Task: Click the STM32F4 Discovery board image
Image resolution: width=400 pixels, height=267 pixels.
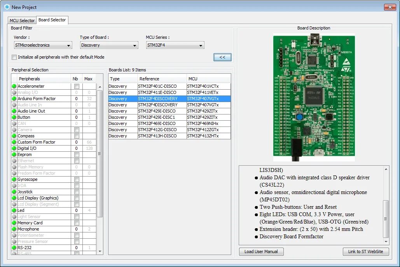Action: pyautogui.click(x=314, y=97)
